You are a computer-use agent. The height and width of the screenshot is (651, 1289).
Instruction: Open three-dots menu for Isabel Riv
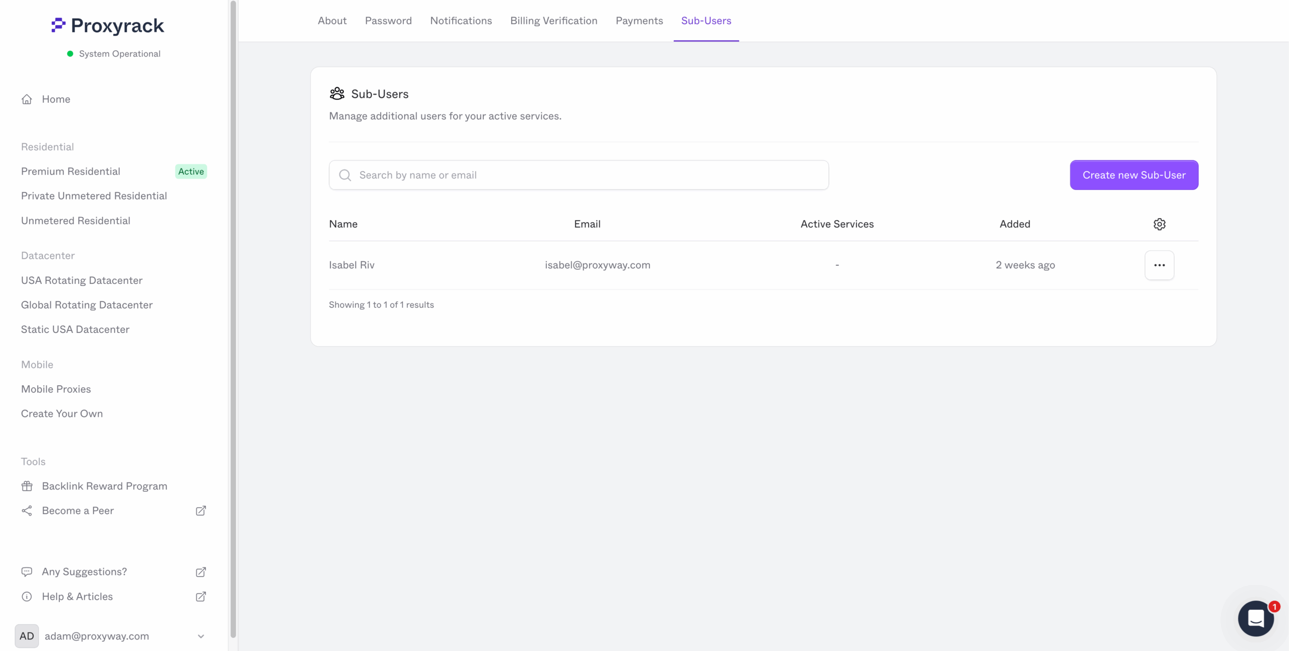[1159, 265]
